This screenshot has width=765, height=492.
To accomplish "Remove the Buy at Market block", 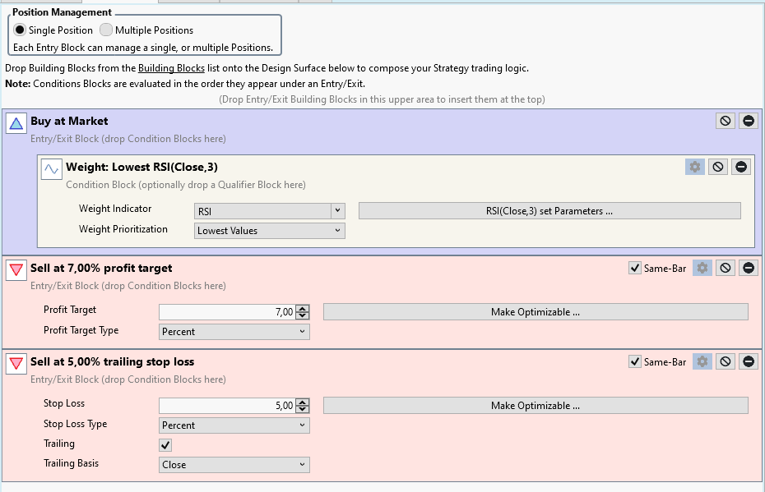I will (x=748, y=121).
